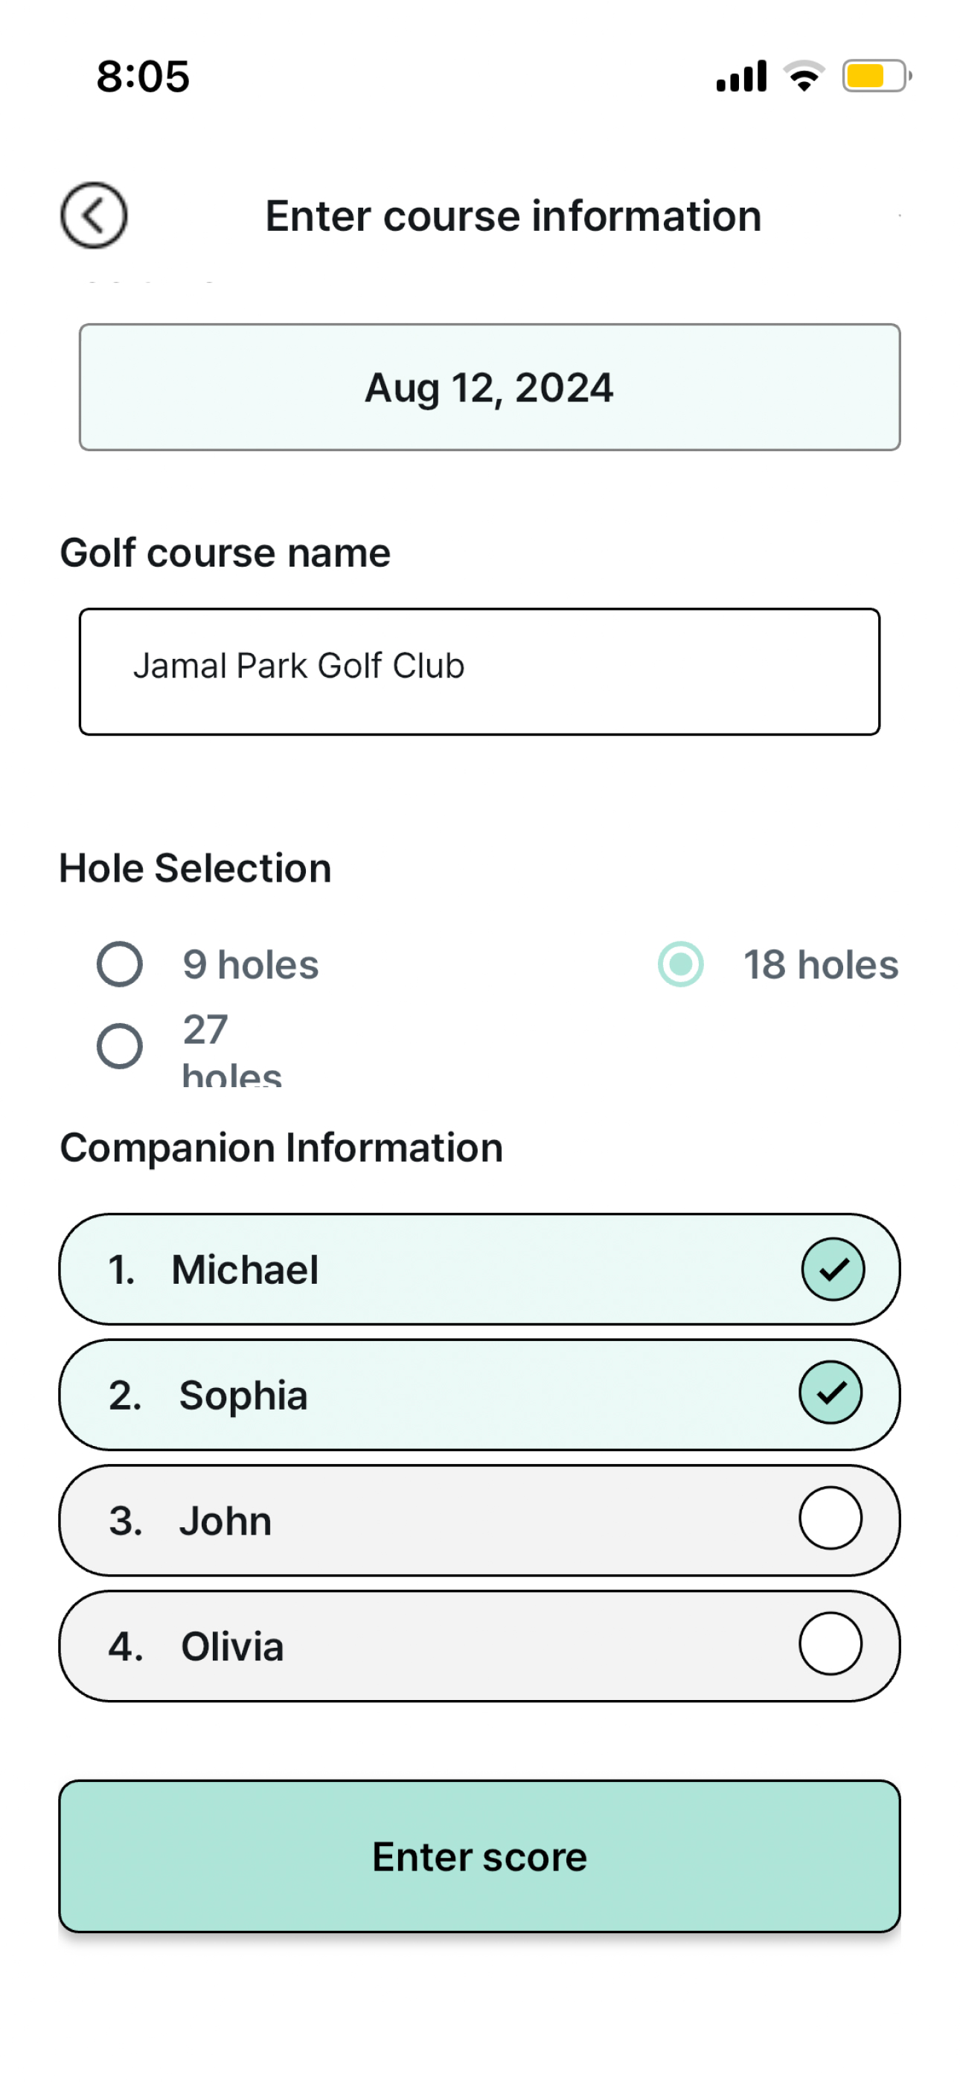960x2082 pixels.
Task: Tap the 18 holes label text
Action: coord(821,964)
